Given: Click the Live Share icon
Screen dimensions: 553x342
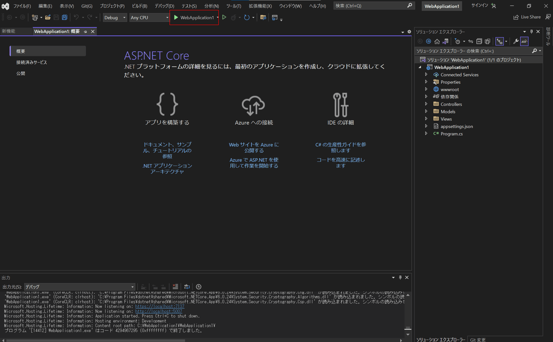Looking at the screenshot, I should [x=516, y=17].
